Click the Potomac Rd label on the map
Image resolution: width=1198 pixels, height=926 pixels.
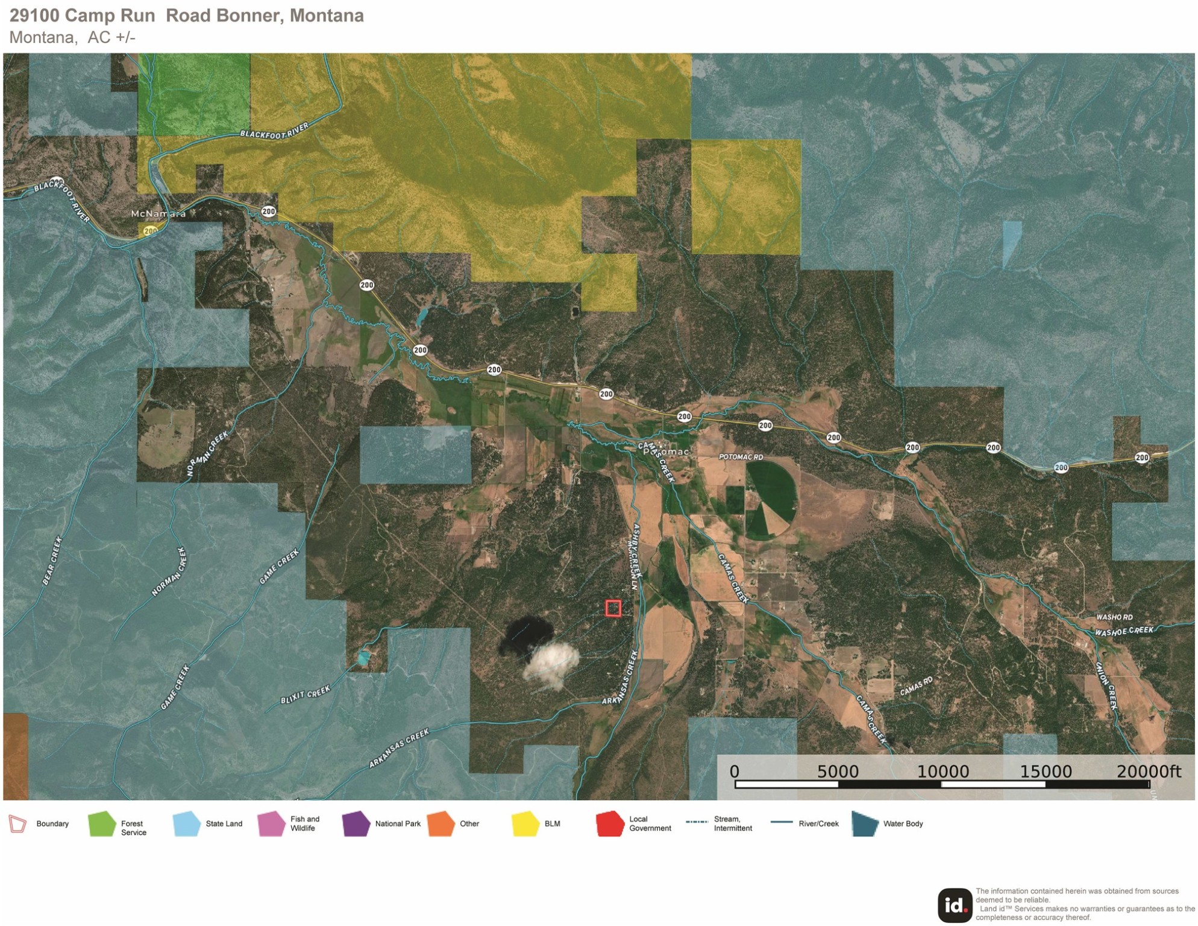pos(741,457)
